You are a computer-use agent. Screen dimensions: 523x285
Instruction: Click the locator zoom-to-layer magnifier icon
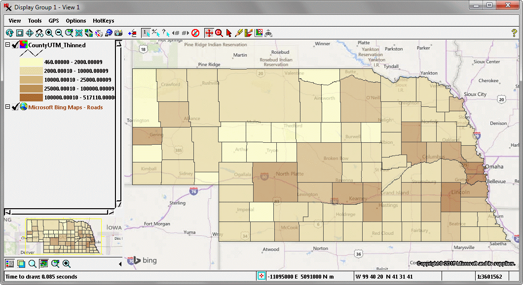[x=55, y=264]
